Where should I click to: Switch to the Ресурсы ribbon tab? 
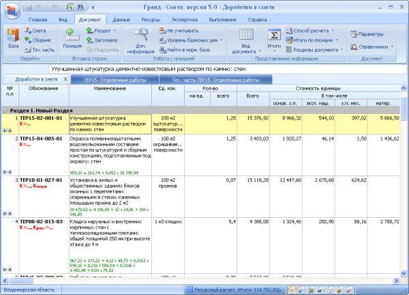coord(149,21)
